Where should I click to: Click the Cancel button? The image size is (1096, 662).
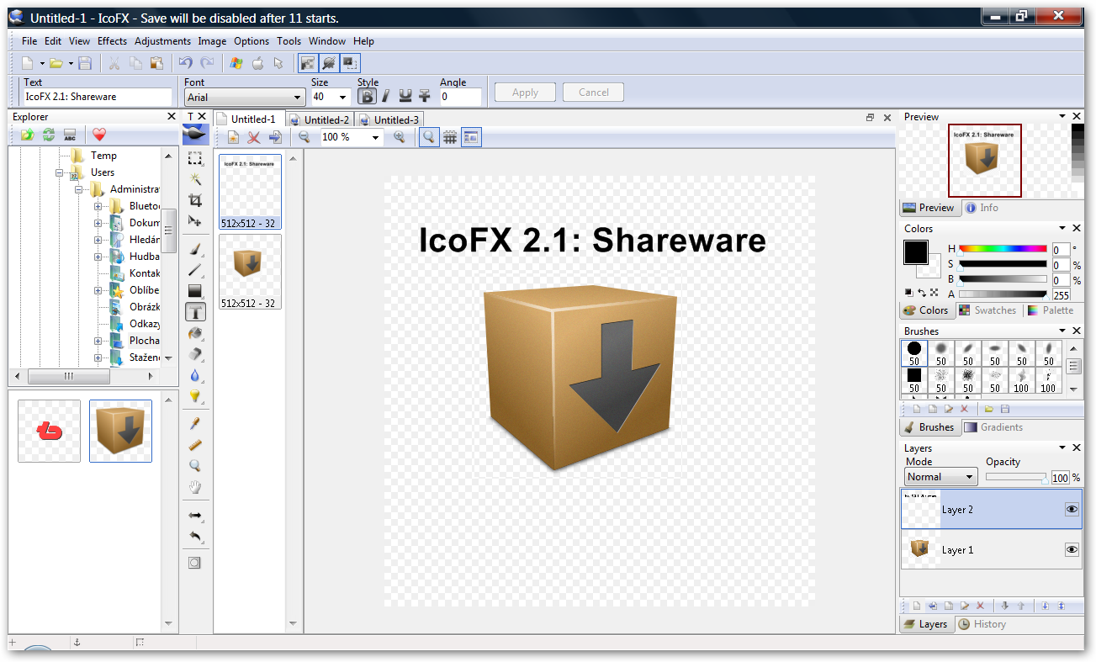(593, 93)
